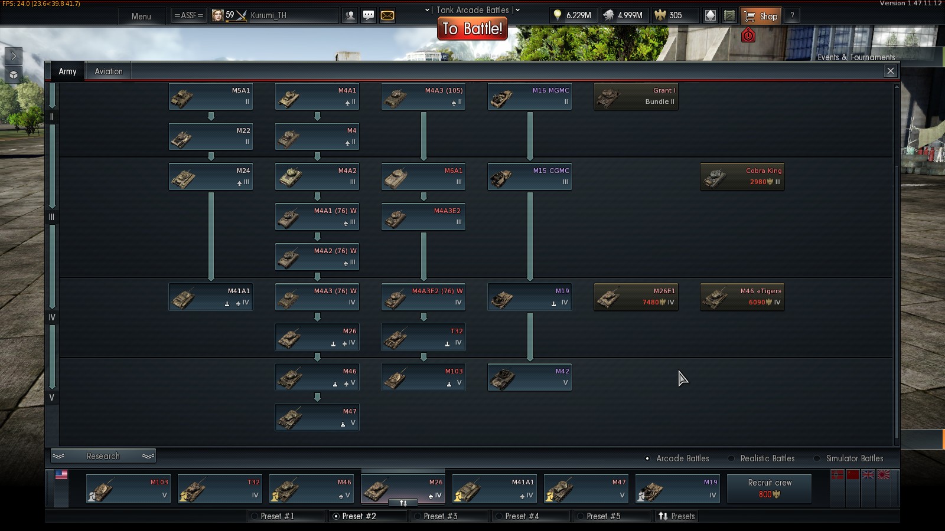Image resolution: width=945 pixels, height=531 pixels.
Task: Select the Realistic Battles radio option
Action: [761, 458]
